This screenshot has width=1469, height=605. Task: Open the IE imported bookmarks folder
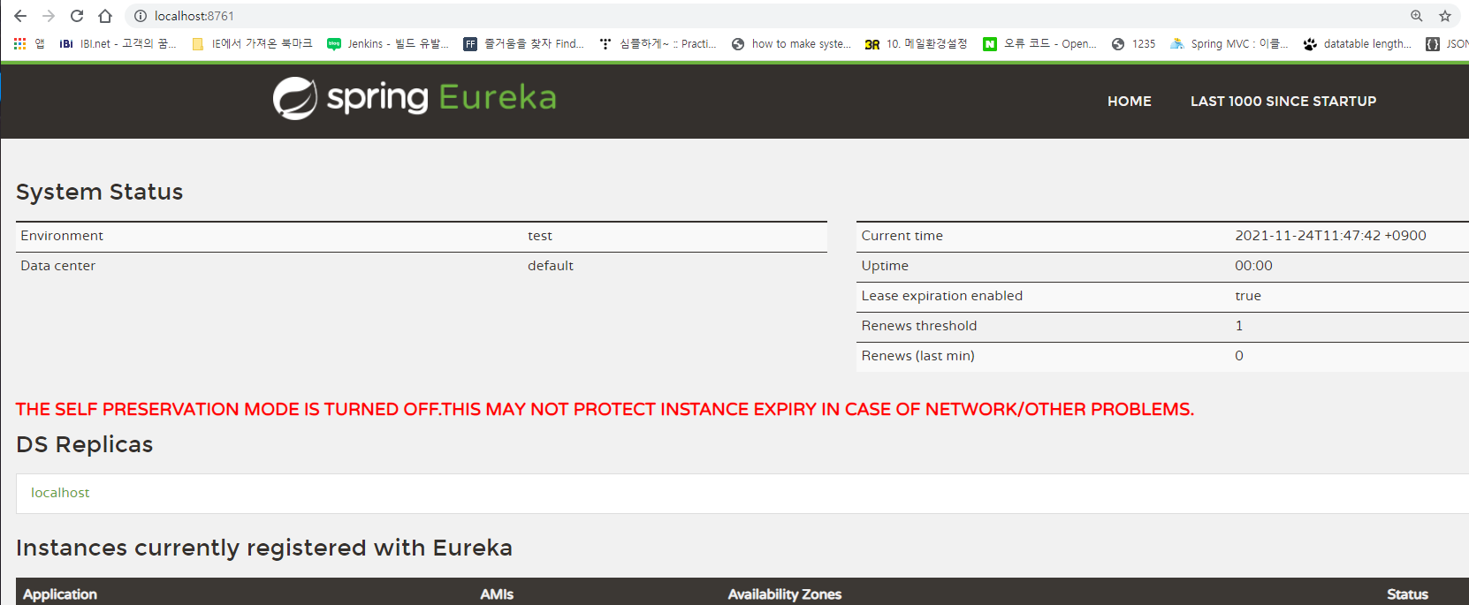pos(252,43)
